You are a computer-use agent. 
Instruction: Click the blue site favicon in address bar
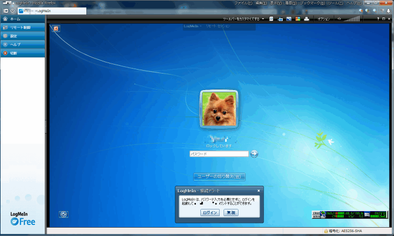click(x=21, y=11)
